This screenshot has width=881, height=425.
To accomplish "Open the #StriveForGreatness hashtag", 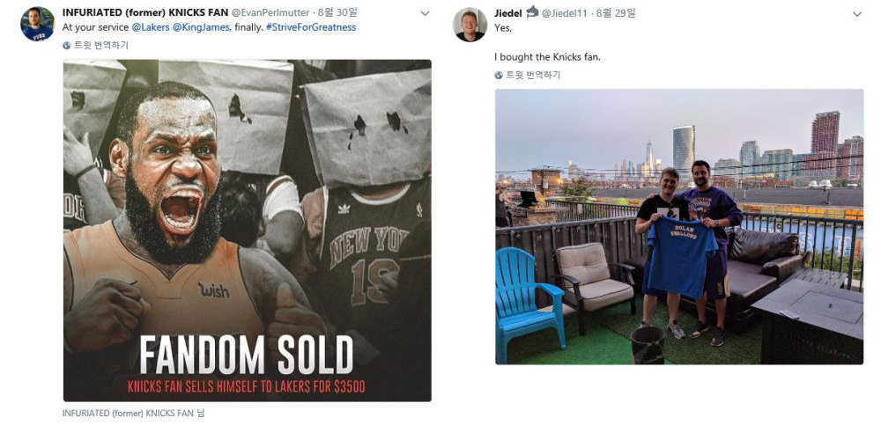I will [311, 27].
